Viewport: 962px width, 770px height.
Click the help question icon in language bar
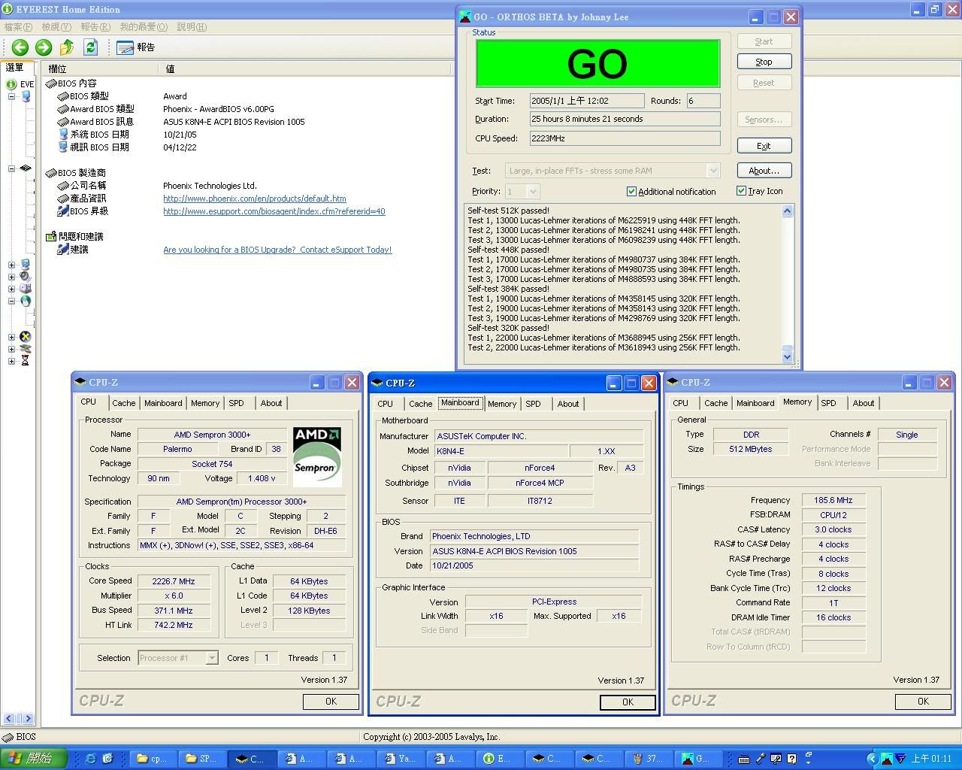pos(792,759)
